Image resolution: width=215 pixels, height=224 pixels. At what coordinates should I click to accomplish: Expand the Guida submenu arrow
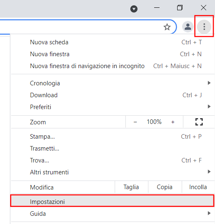point(209,213)
